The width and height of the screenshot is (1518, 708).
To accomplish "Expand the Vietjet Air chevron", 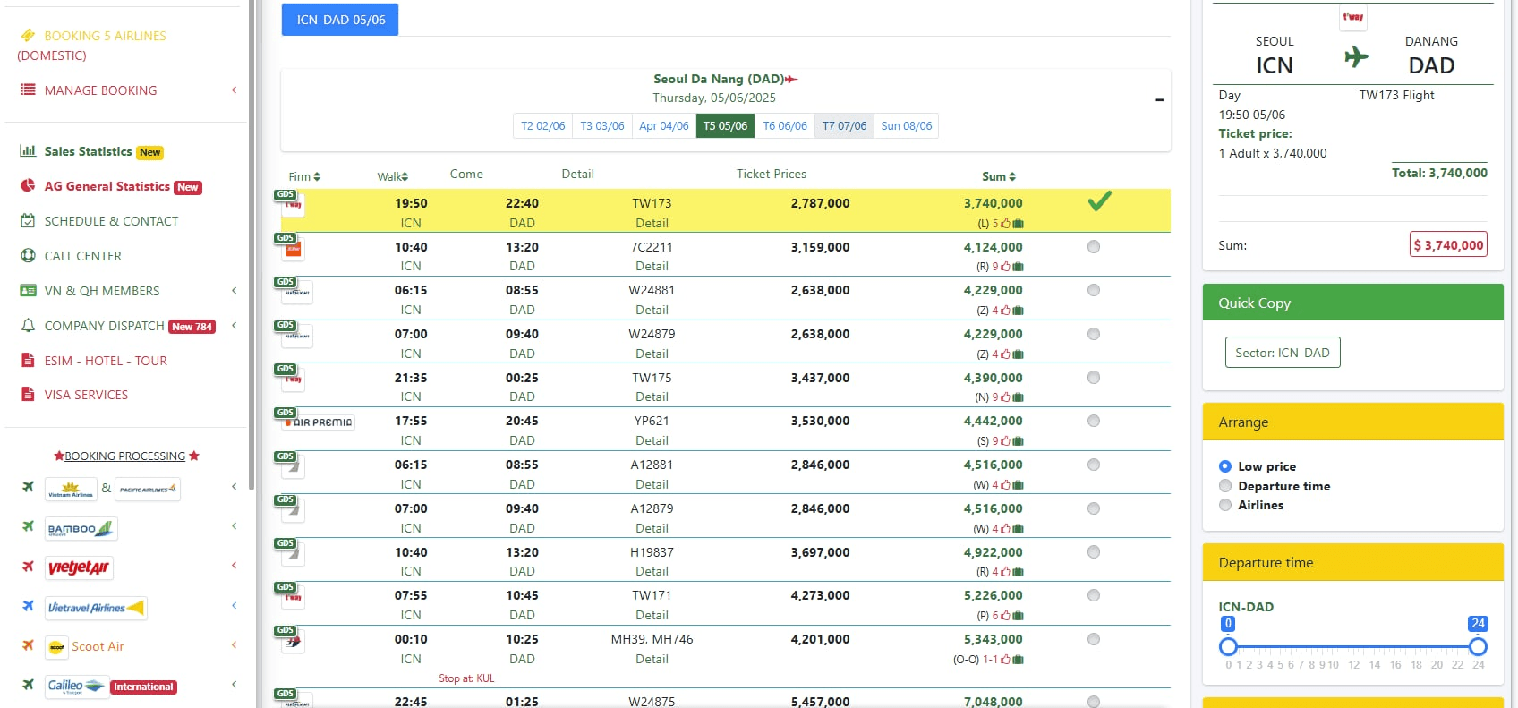I will (x=234, y=565).
